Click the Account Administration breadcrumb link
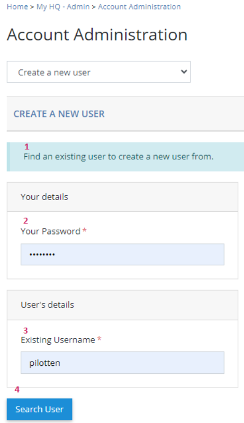244x423 pixels. click(x=139, y=7)
